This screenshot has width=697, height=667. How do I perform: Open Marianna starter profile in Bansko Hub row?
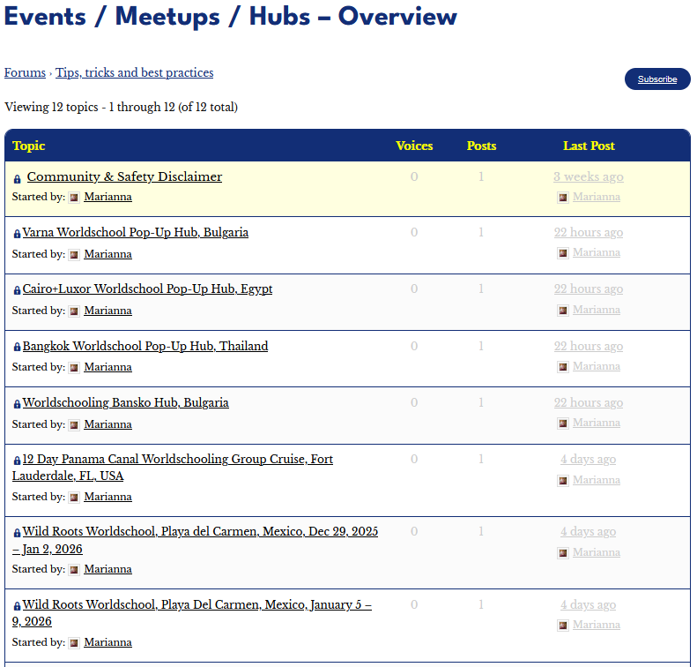click(x=108, y=424)
